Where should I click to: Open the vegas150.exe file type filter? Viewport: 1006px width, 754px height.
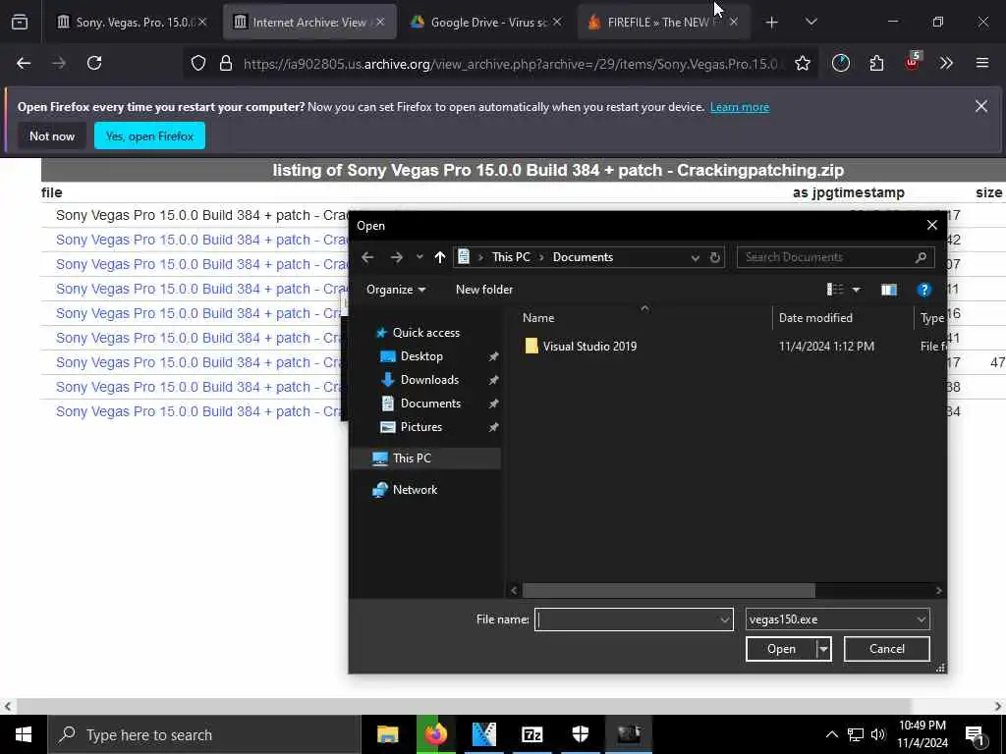click(x=837, y=620)
